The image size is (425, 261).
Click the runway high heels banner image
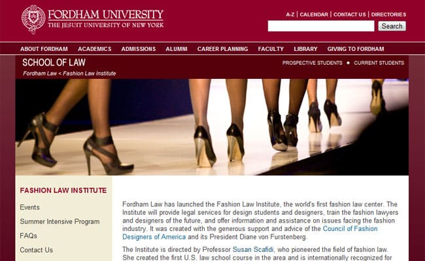[212, 127]
